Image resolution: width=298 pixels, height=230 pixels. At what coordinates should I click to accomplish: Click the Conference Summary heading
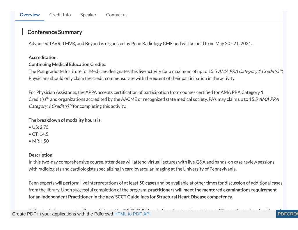tap(55, 32)
